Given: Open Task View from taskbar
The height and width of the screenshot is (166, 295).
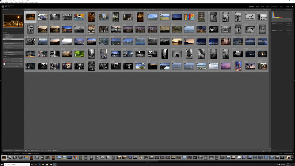Looking at the screenshot, I should [x=35, y=165].
